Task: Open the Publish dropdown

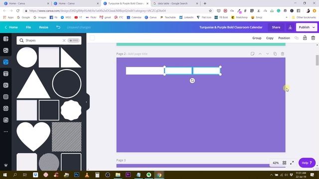Action: 307,27
